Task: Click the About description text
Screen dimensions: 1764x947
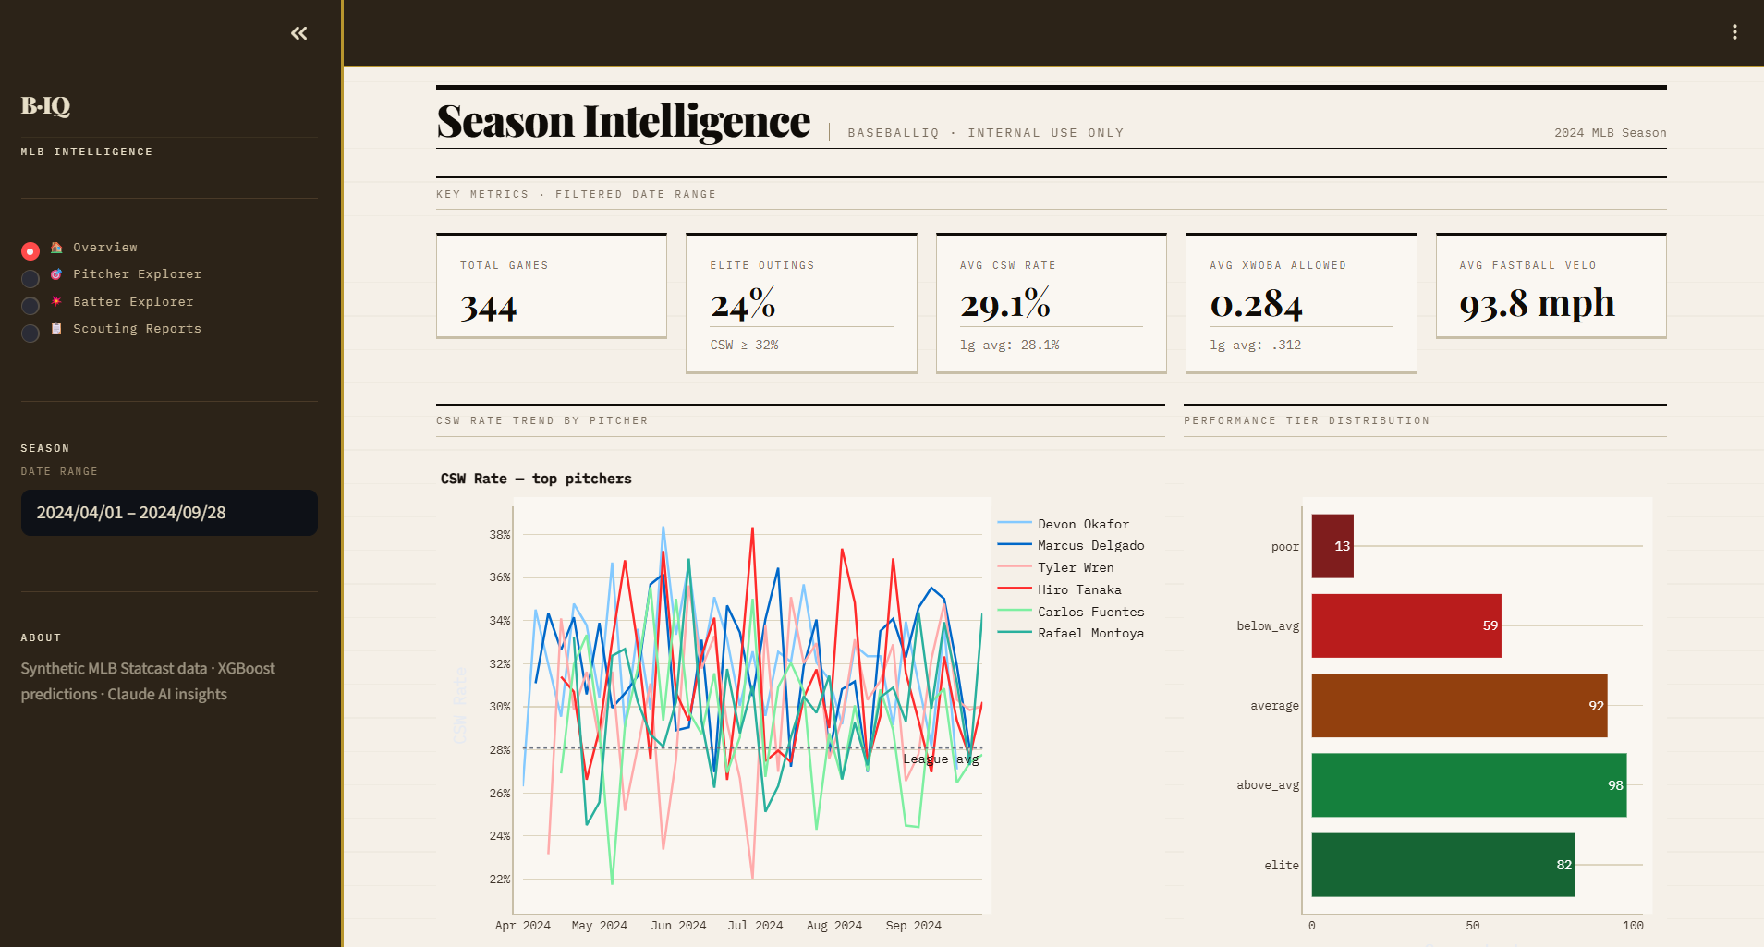Action: pos(148,682)
